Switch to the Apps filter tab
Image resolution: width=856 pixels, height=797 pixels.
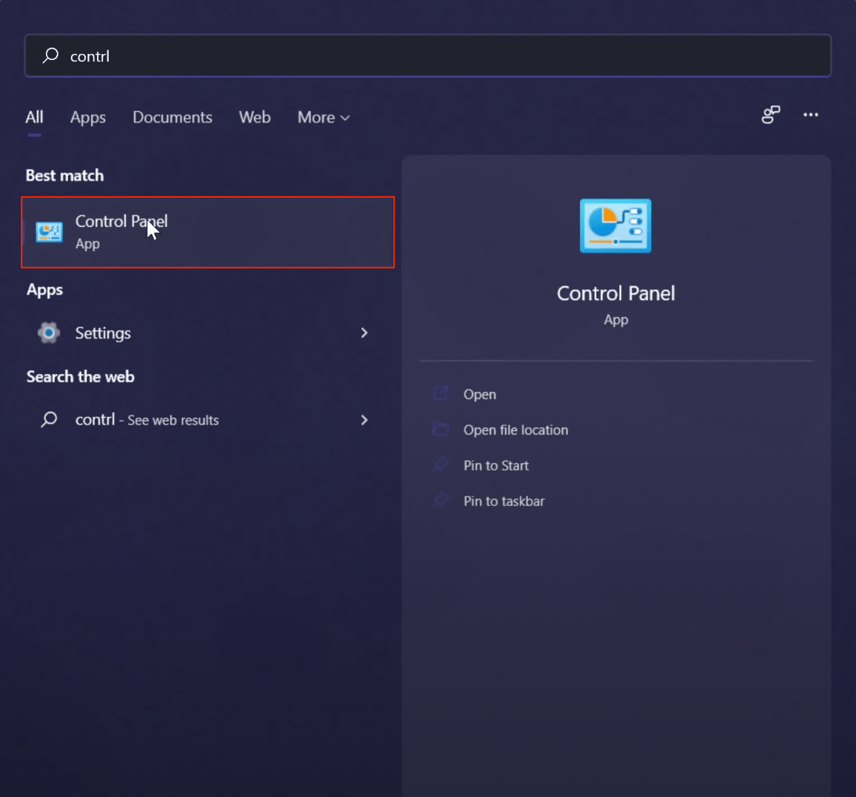pyautogui.click(x=88, y=118)
